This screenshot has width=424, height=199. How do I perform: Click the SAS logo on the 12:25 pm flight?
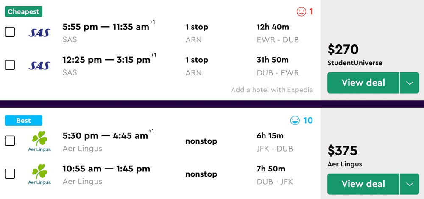39,66
